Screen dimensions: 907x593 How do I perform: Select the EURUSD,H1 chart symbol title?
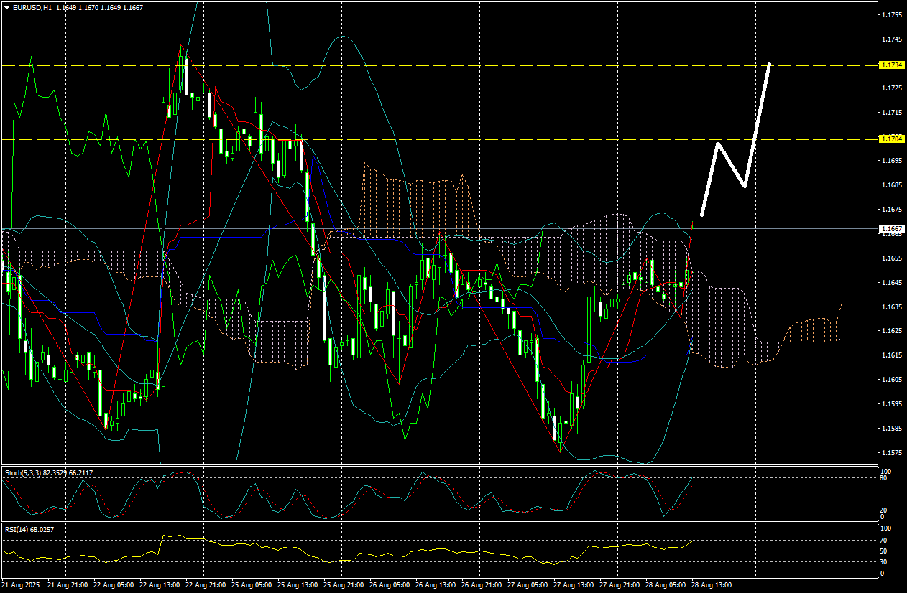coord(32,6)
